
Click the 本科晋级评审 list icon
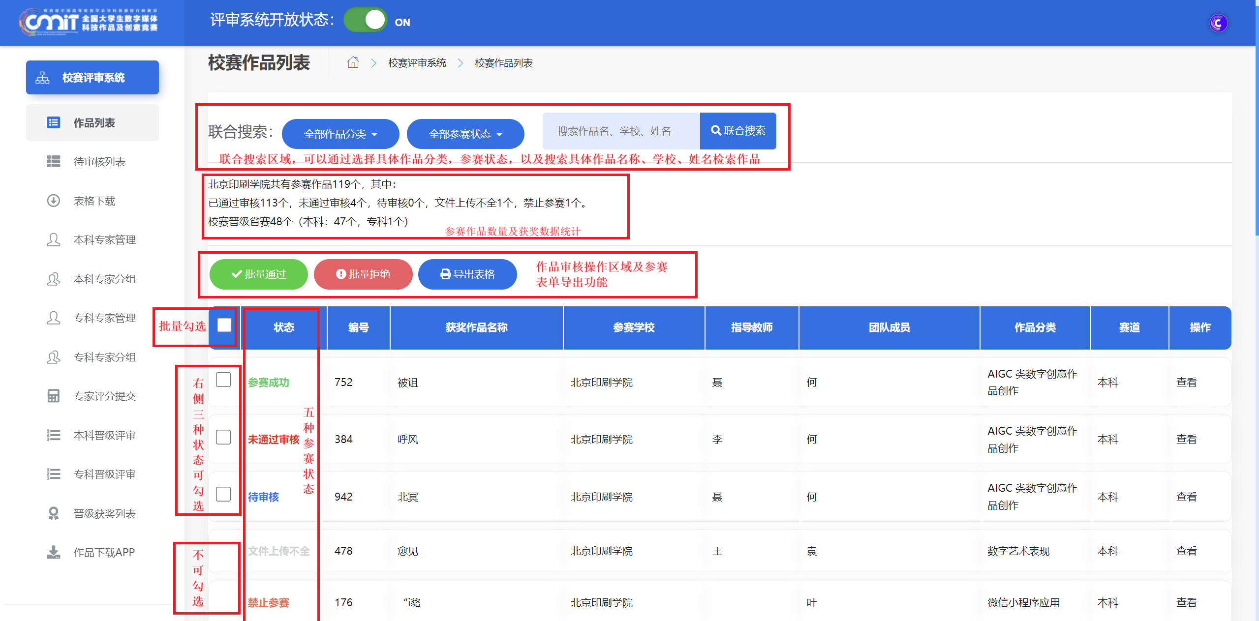tap(53, 435)
